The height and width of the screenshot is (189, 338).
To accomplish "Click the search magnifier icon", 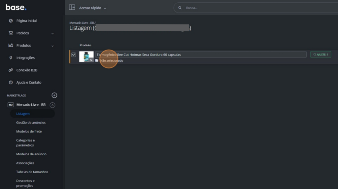I will coord(180,8).
